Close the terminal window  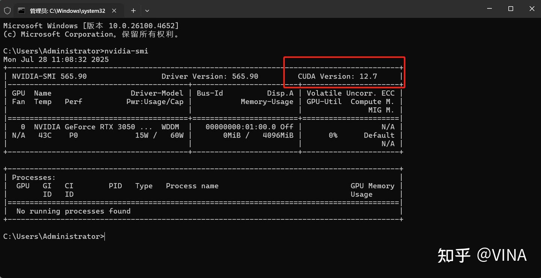[532, 9]
